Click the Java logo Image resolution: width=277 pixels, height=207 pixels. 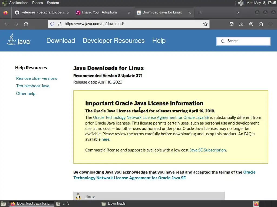coord(19,40)
